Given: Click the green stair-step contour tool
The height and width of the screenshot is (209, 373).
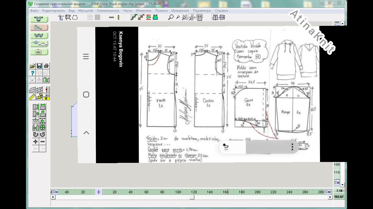Looking at the screenshot, I should (x=134, y=18).
